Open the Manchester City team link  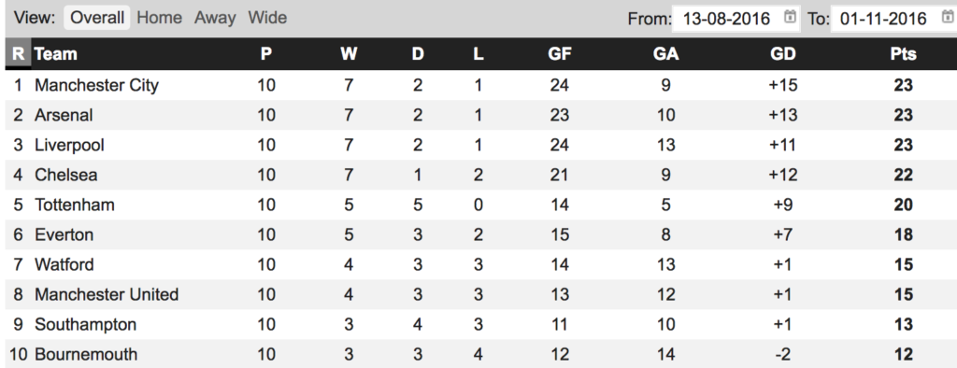pos(96,85)
